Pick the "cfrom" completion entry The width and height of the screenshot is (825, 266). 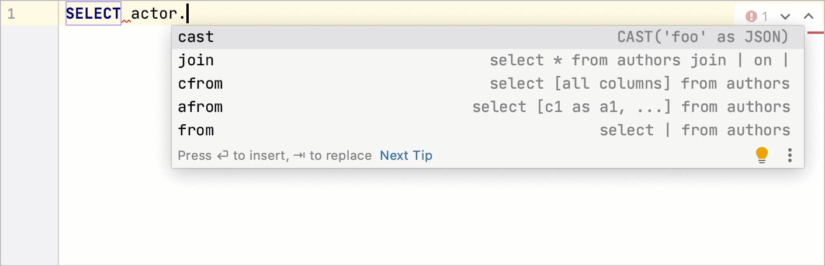(x=200, y=84)
